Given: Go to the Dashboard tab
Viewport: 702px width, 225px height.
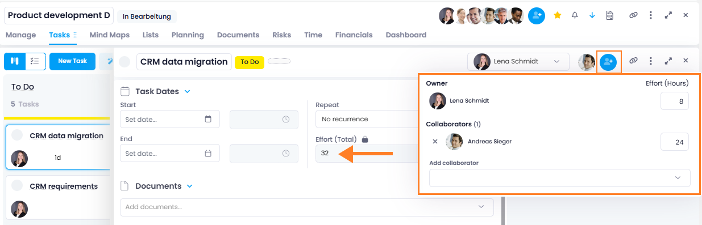Looking at the screenshot, I should pyautogui.click(x=406, y=35).
